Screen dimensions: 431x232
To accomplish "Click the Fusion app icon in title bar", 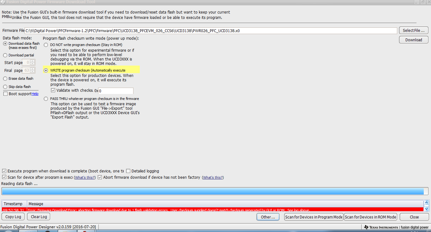I will tap(3, 2).
